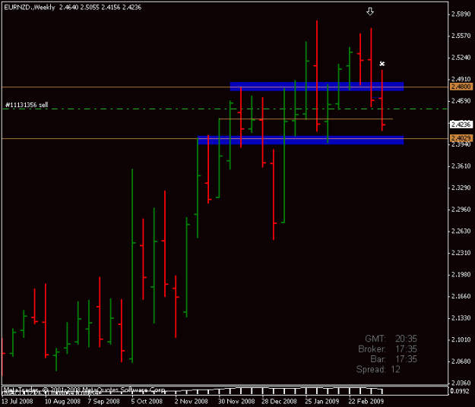Screen dimensions: 475x407
Task: Click the 2.1980 price scale value
Action: (461, 274)
